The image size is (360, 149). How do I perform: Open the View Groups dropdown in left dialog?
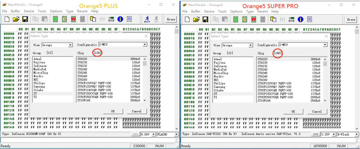click(x=71, y=45)
